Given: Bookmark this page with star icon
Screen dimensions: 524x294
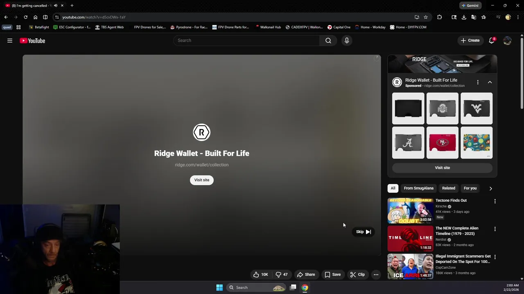Looking at the screenshot, I should click(426, 17).
